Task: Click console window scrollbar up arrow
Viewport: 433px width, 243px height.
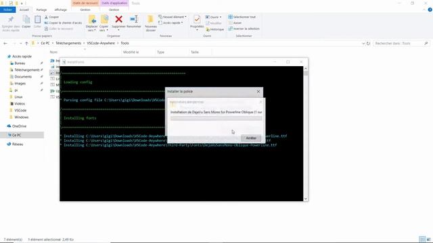Action: (305, 69)
